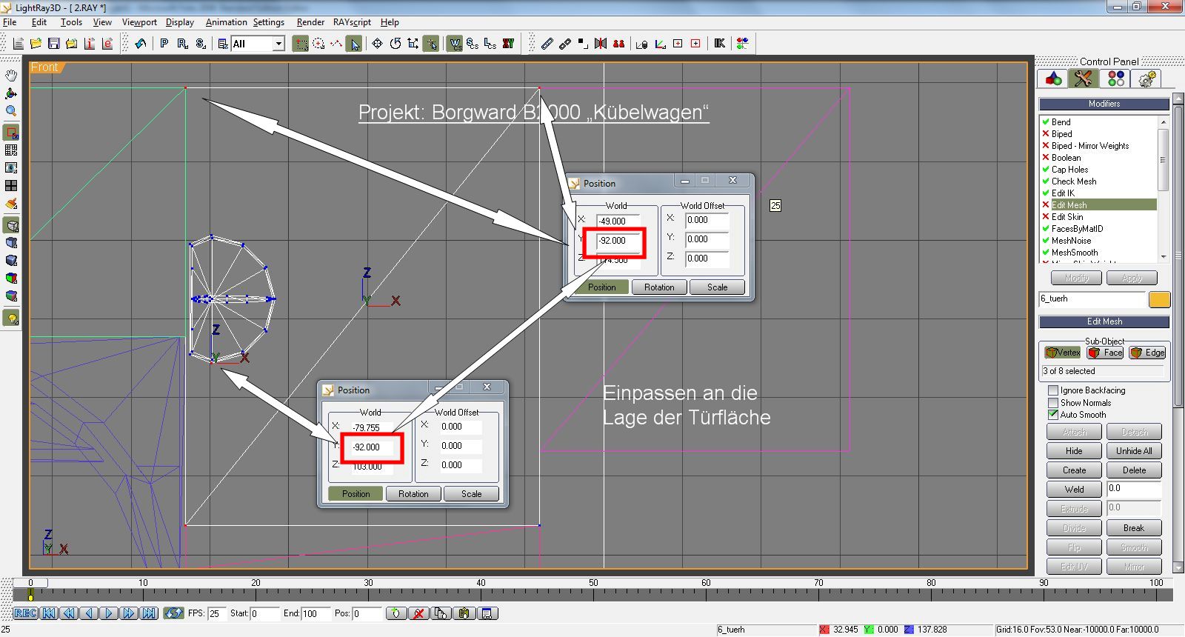The image size is (1185, 637).
Task: Switch to Face sub-object mode
Action: [x=1105, y=353]
